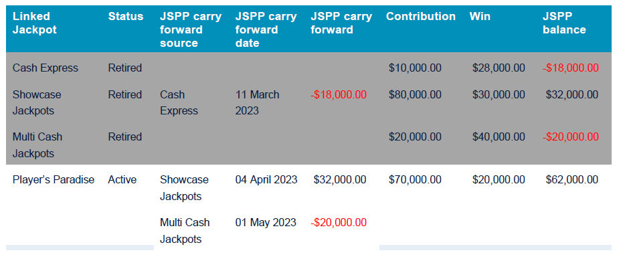The height and width of the screenshot is (269, 621).
Task: Select the Multi Cash Jackpots name in the Linked Jackpot column
Action: coord(37,145)
